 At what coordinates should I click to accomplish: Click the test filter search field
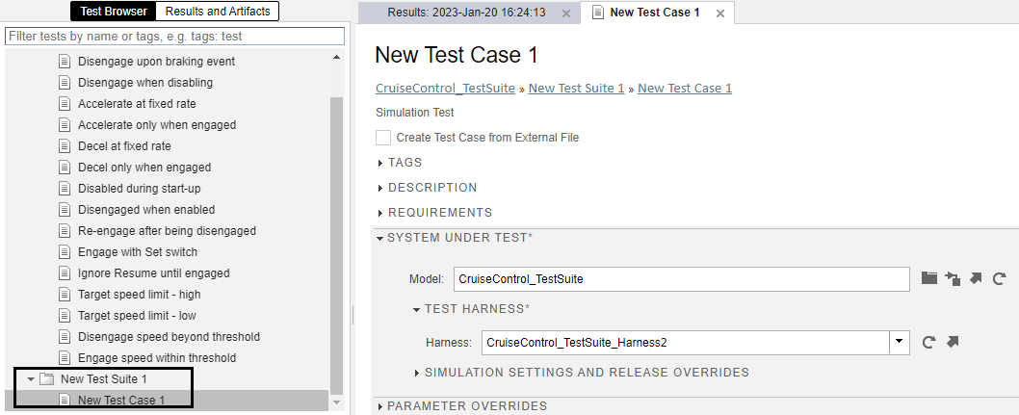pyautogui.click(x=174, y=36)
